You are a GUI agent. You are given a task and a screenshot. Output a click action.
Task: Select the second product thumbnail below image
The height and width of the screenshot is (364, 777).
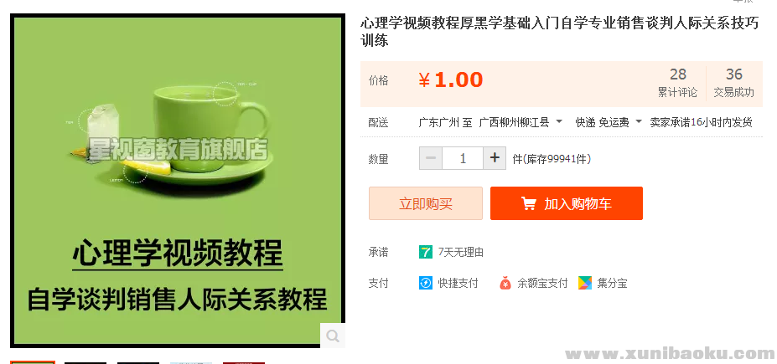[85, 362]
